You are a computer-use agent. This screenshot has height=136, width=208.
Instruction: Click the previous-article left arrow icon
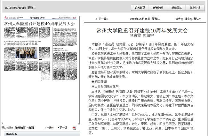pyautogui.click(x=96, y=19)
